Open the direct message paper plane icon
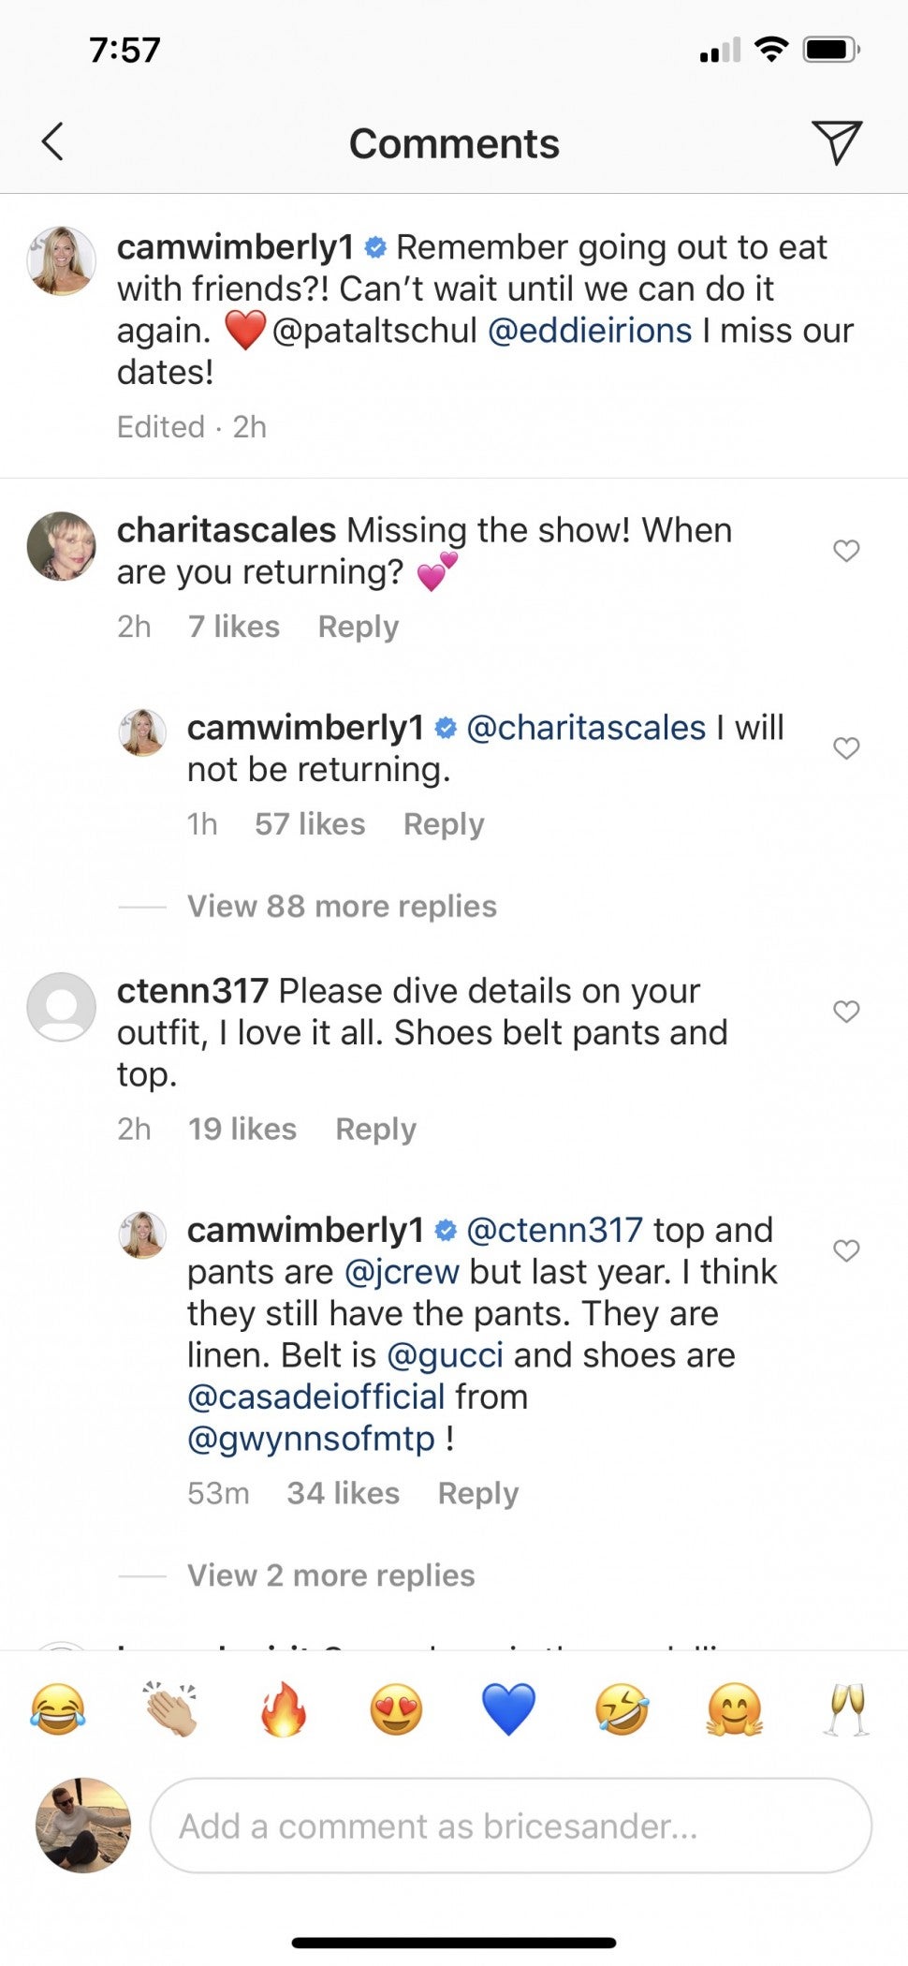 pyautogui.click(x=836, y=142)
